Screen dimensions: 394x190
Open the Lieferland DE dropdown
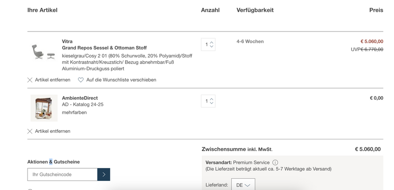point(243,185)
